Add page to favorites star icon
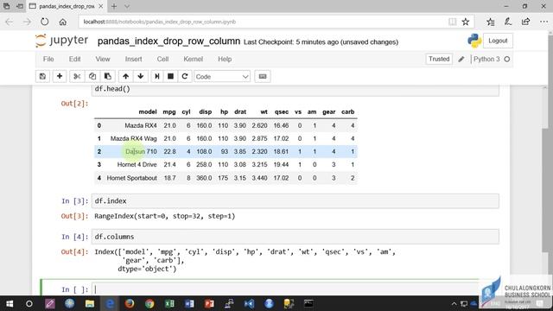Image resolution: width=553 pixels, height=311 pixels. (x=466, y=22)
